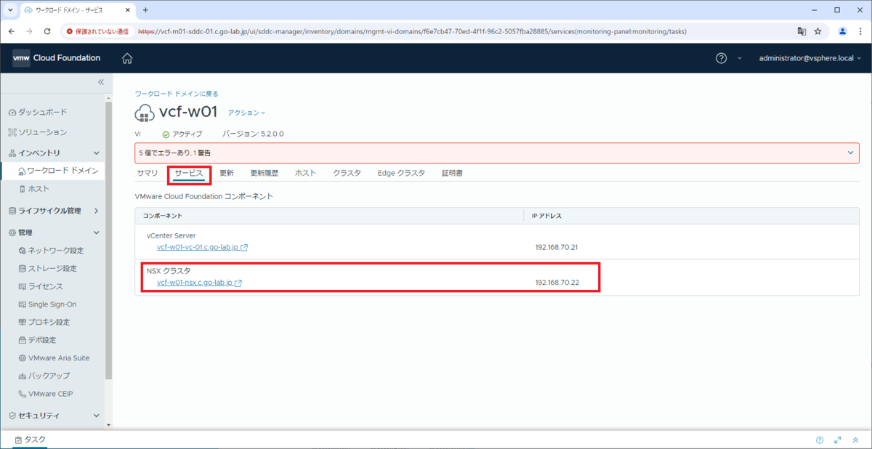The width and height of the screenshot is (872, 449).
Task: Click the IP アドレス column header
Action: (546, 216)
